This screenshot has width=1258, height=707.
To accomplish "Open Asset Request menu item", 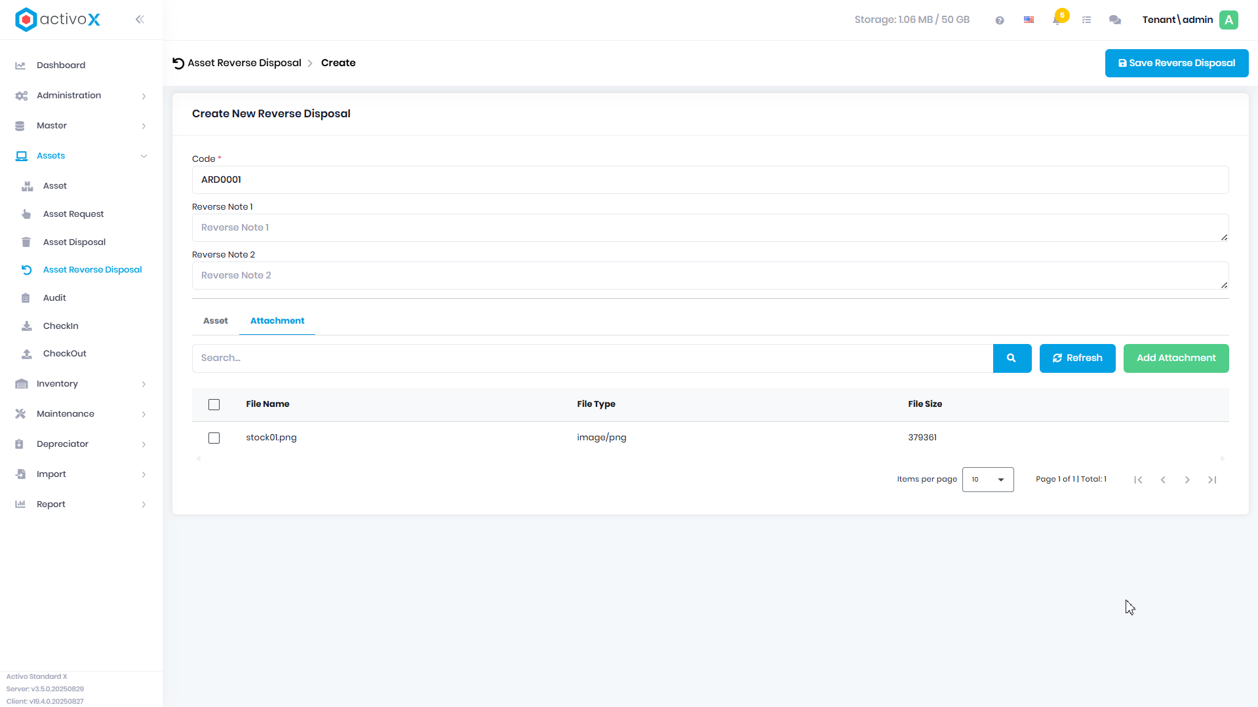I will tap(73, 214).
